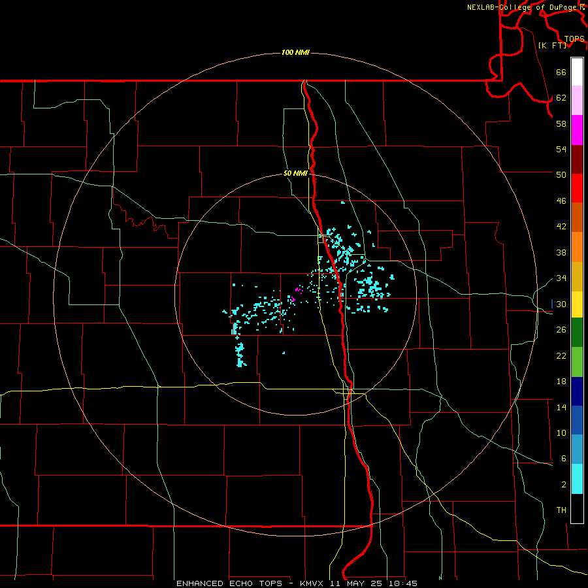Click the 58 legend value

coord(561,123)
